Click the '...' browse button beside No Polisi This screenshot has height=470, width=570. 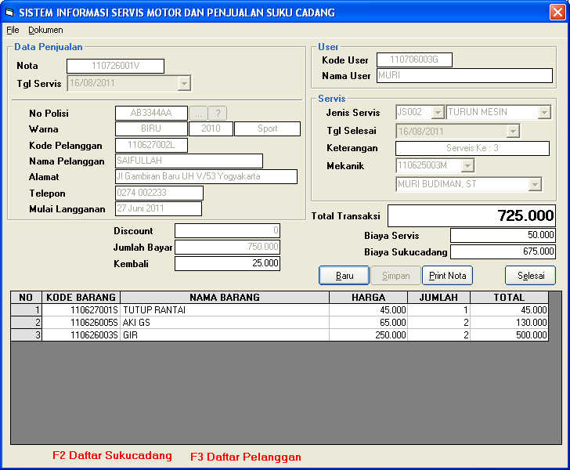tap(199, 113)
